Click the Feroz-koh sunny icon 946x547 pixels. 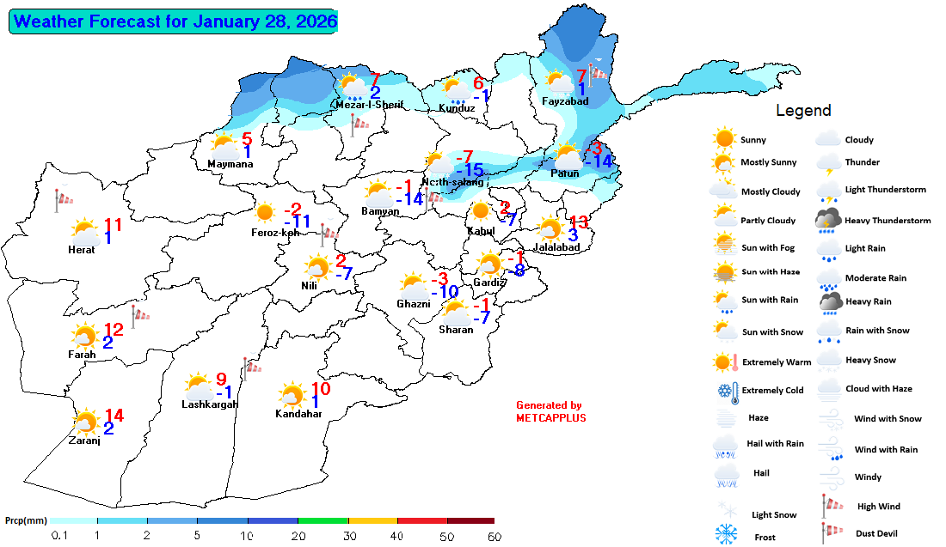(x=266, y=212)
